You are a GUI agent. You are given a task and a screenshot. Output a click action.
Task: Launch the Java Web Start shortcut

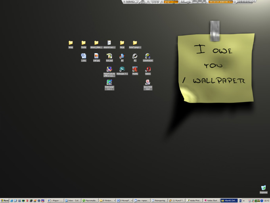(148, 85)
